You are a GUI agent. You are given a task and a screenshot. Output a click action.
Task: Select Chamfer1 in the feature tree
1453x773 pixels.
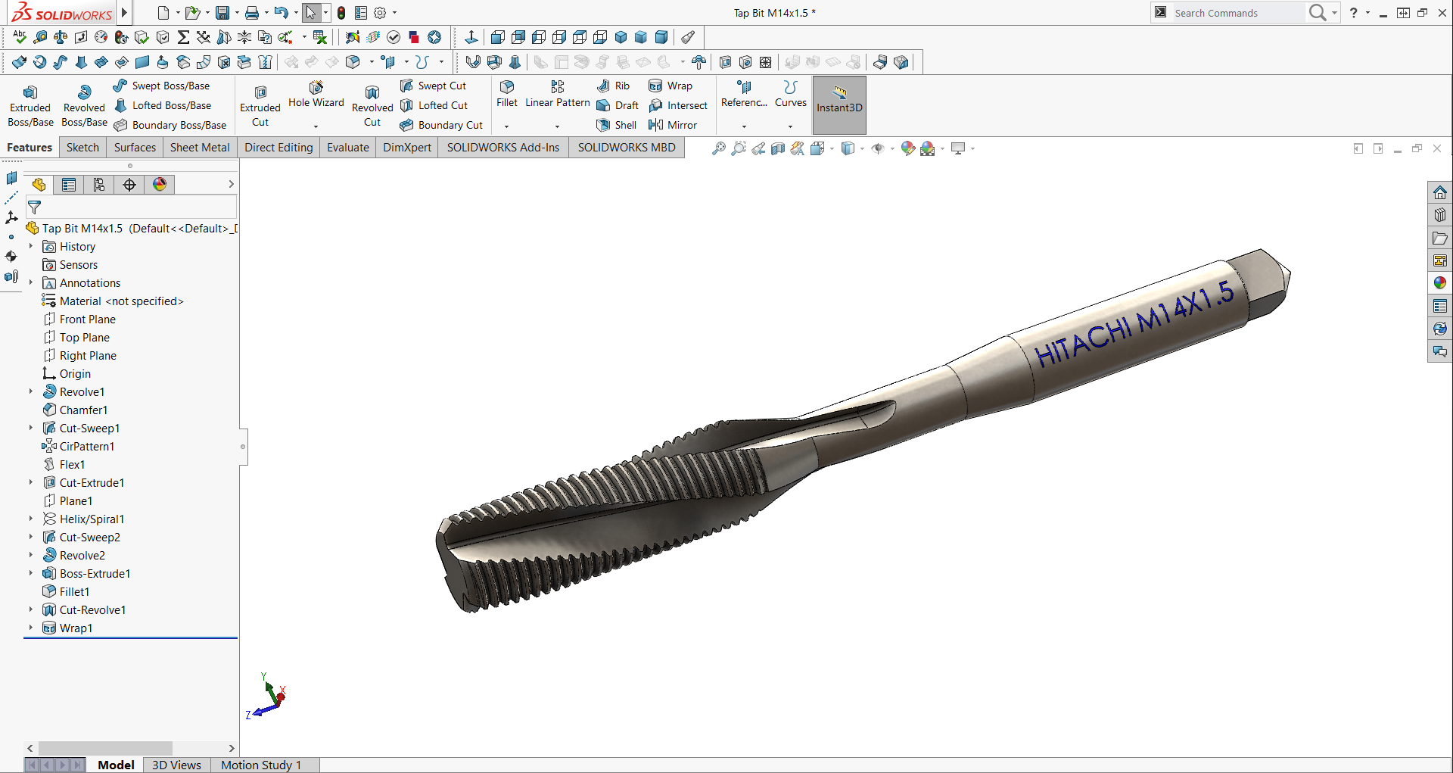click(x=75, y=410)
